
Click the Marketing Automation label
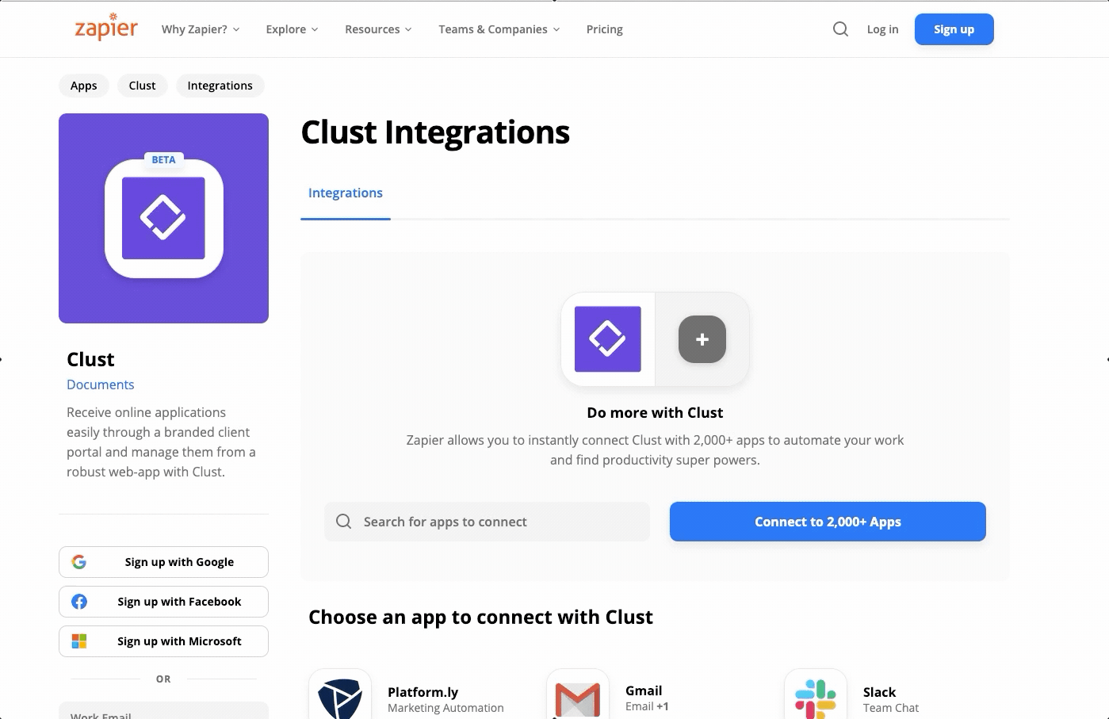tap(446, 708)
